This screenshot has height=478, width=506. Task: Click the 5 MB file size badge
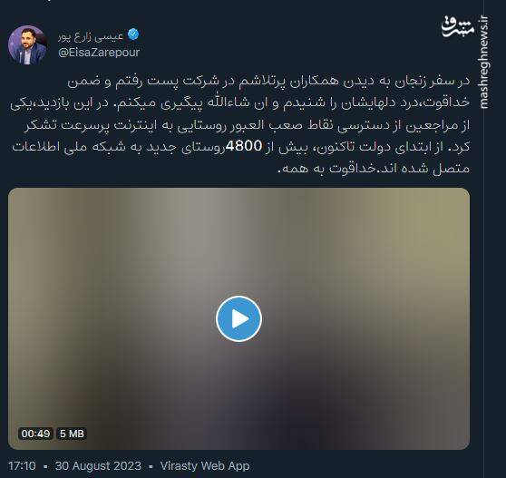(x=72, y=434)
